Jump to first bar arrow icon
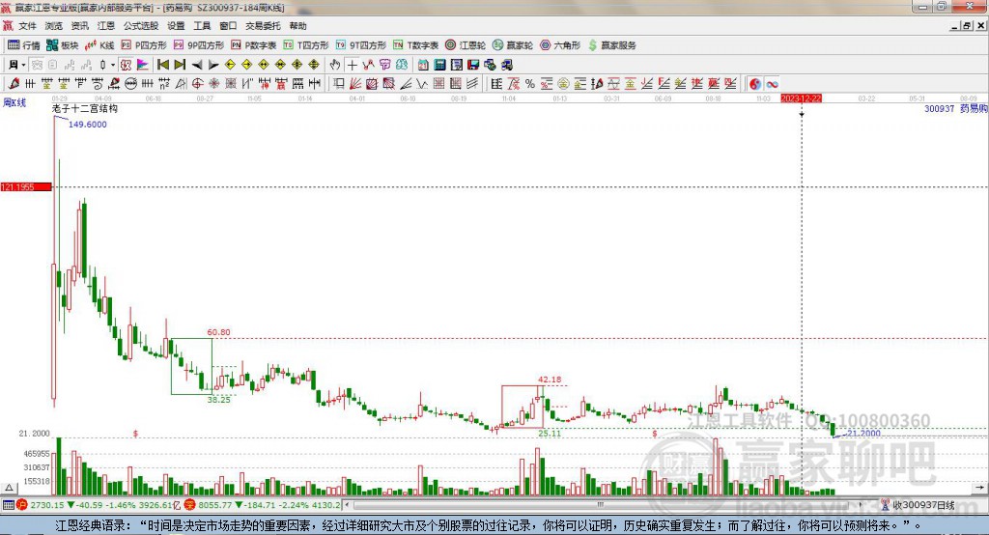Screen dimensions: 989x535 pos(162,65)
